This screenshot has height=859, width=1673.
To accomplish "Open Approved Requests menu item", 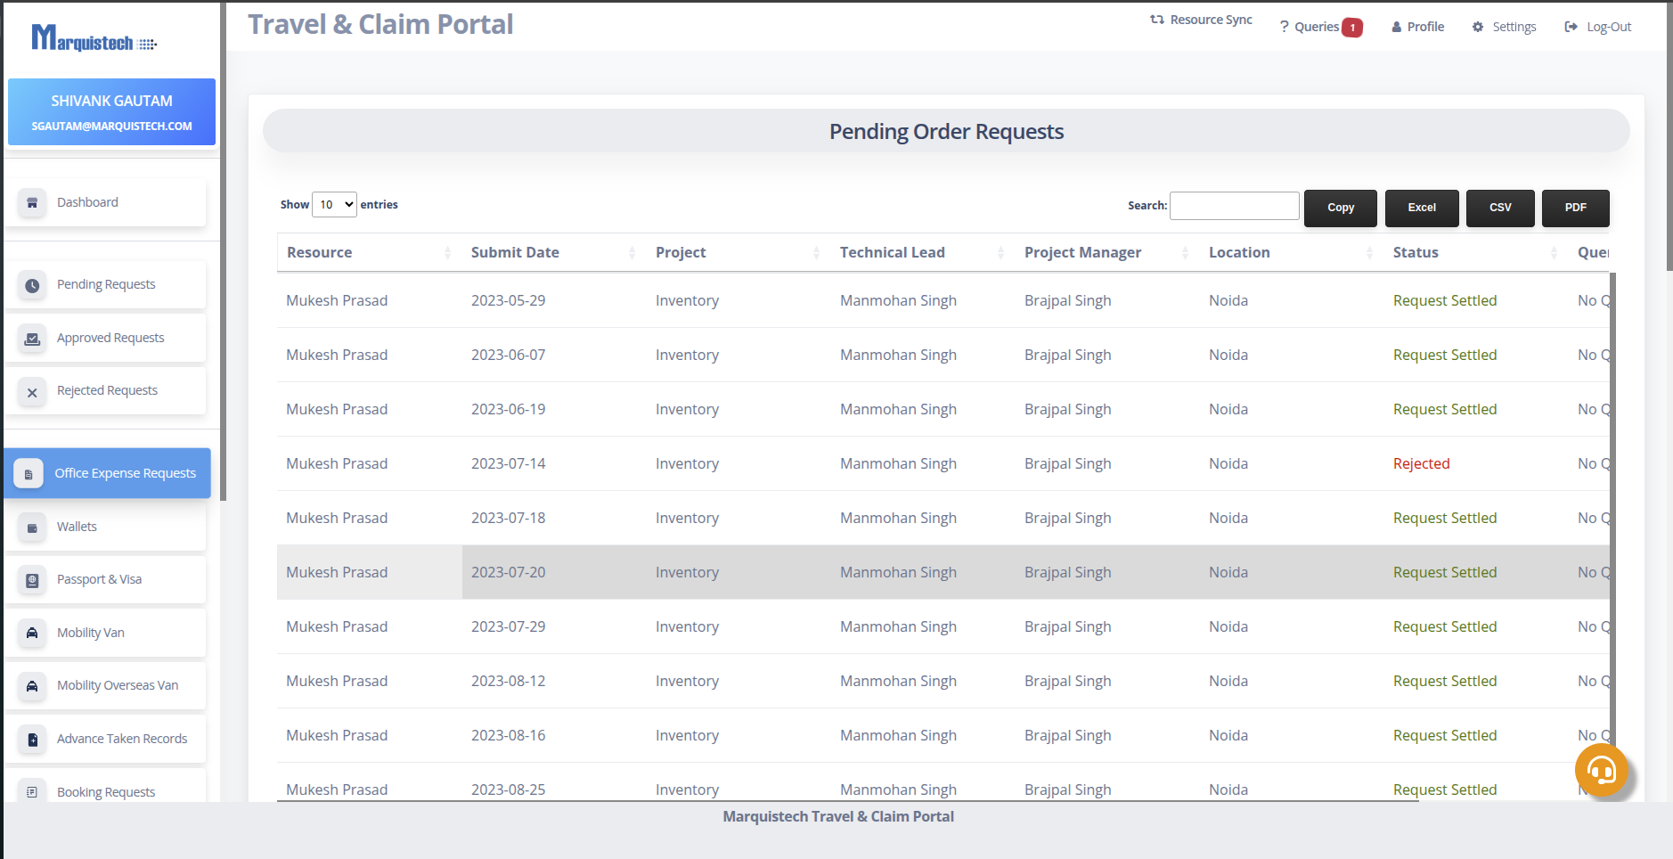I will pyautogui.click(x=110, y=338).
